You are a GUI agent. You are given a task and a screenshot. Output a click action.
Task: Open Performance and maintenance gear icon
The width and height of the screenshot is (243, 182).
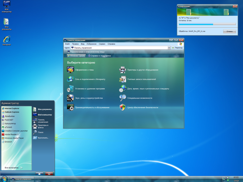tap(70, 108)
